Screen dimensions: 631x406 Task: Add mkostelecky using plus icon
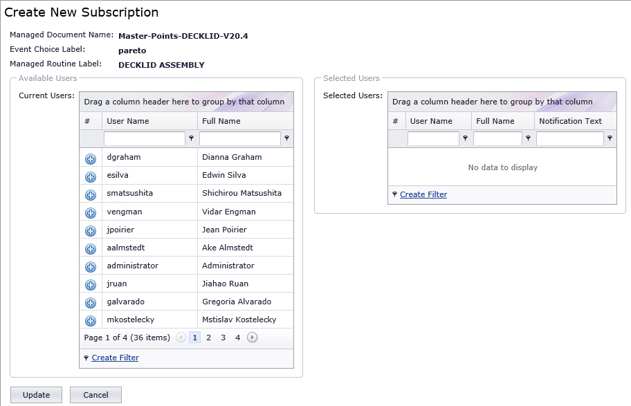coord(91,321)
